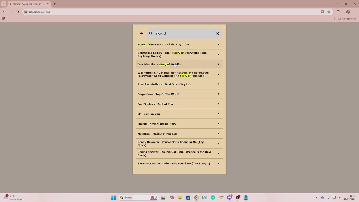Open the Windows Start menu

113,198
